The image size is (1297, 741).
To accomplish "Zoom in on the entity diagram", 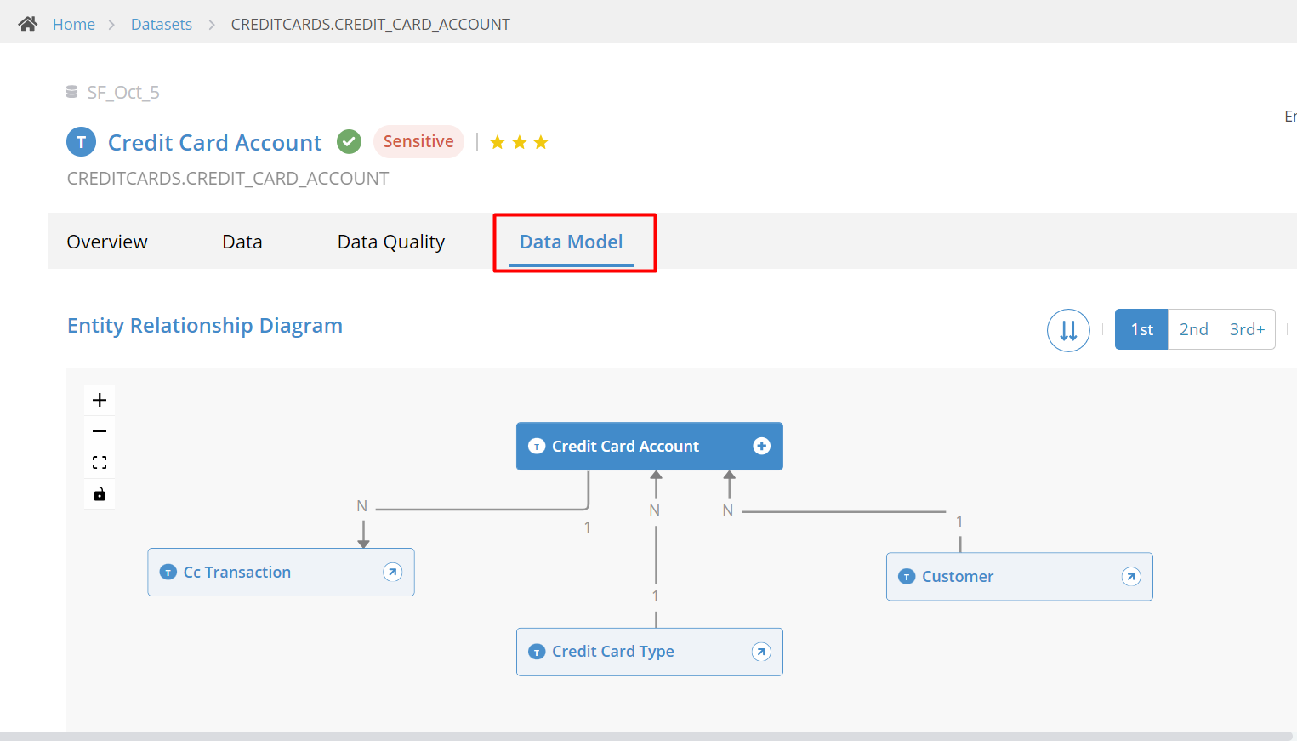I will (x=99, y=399).
